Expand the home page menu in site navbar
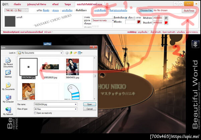 [49, 32]
